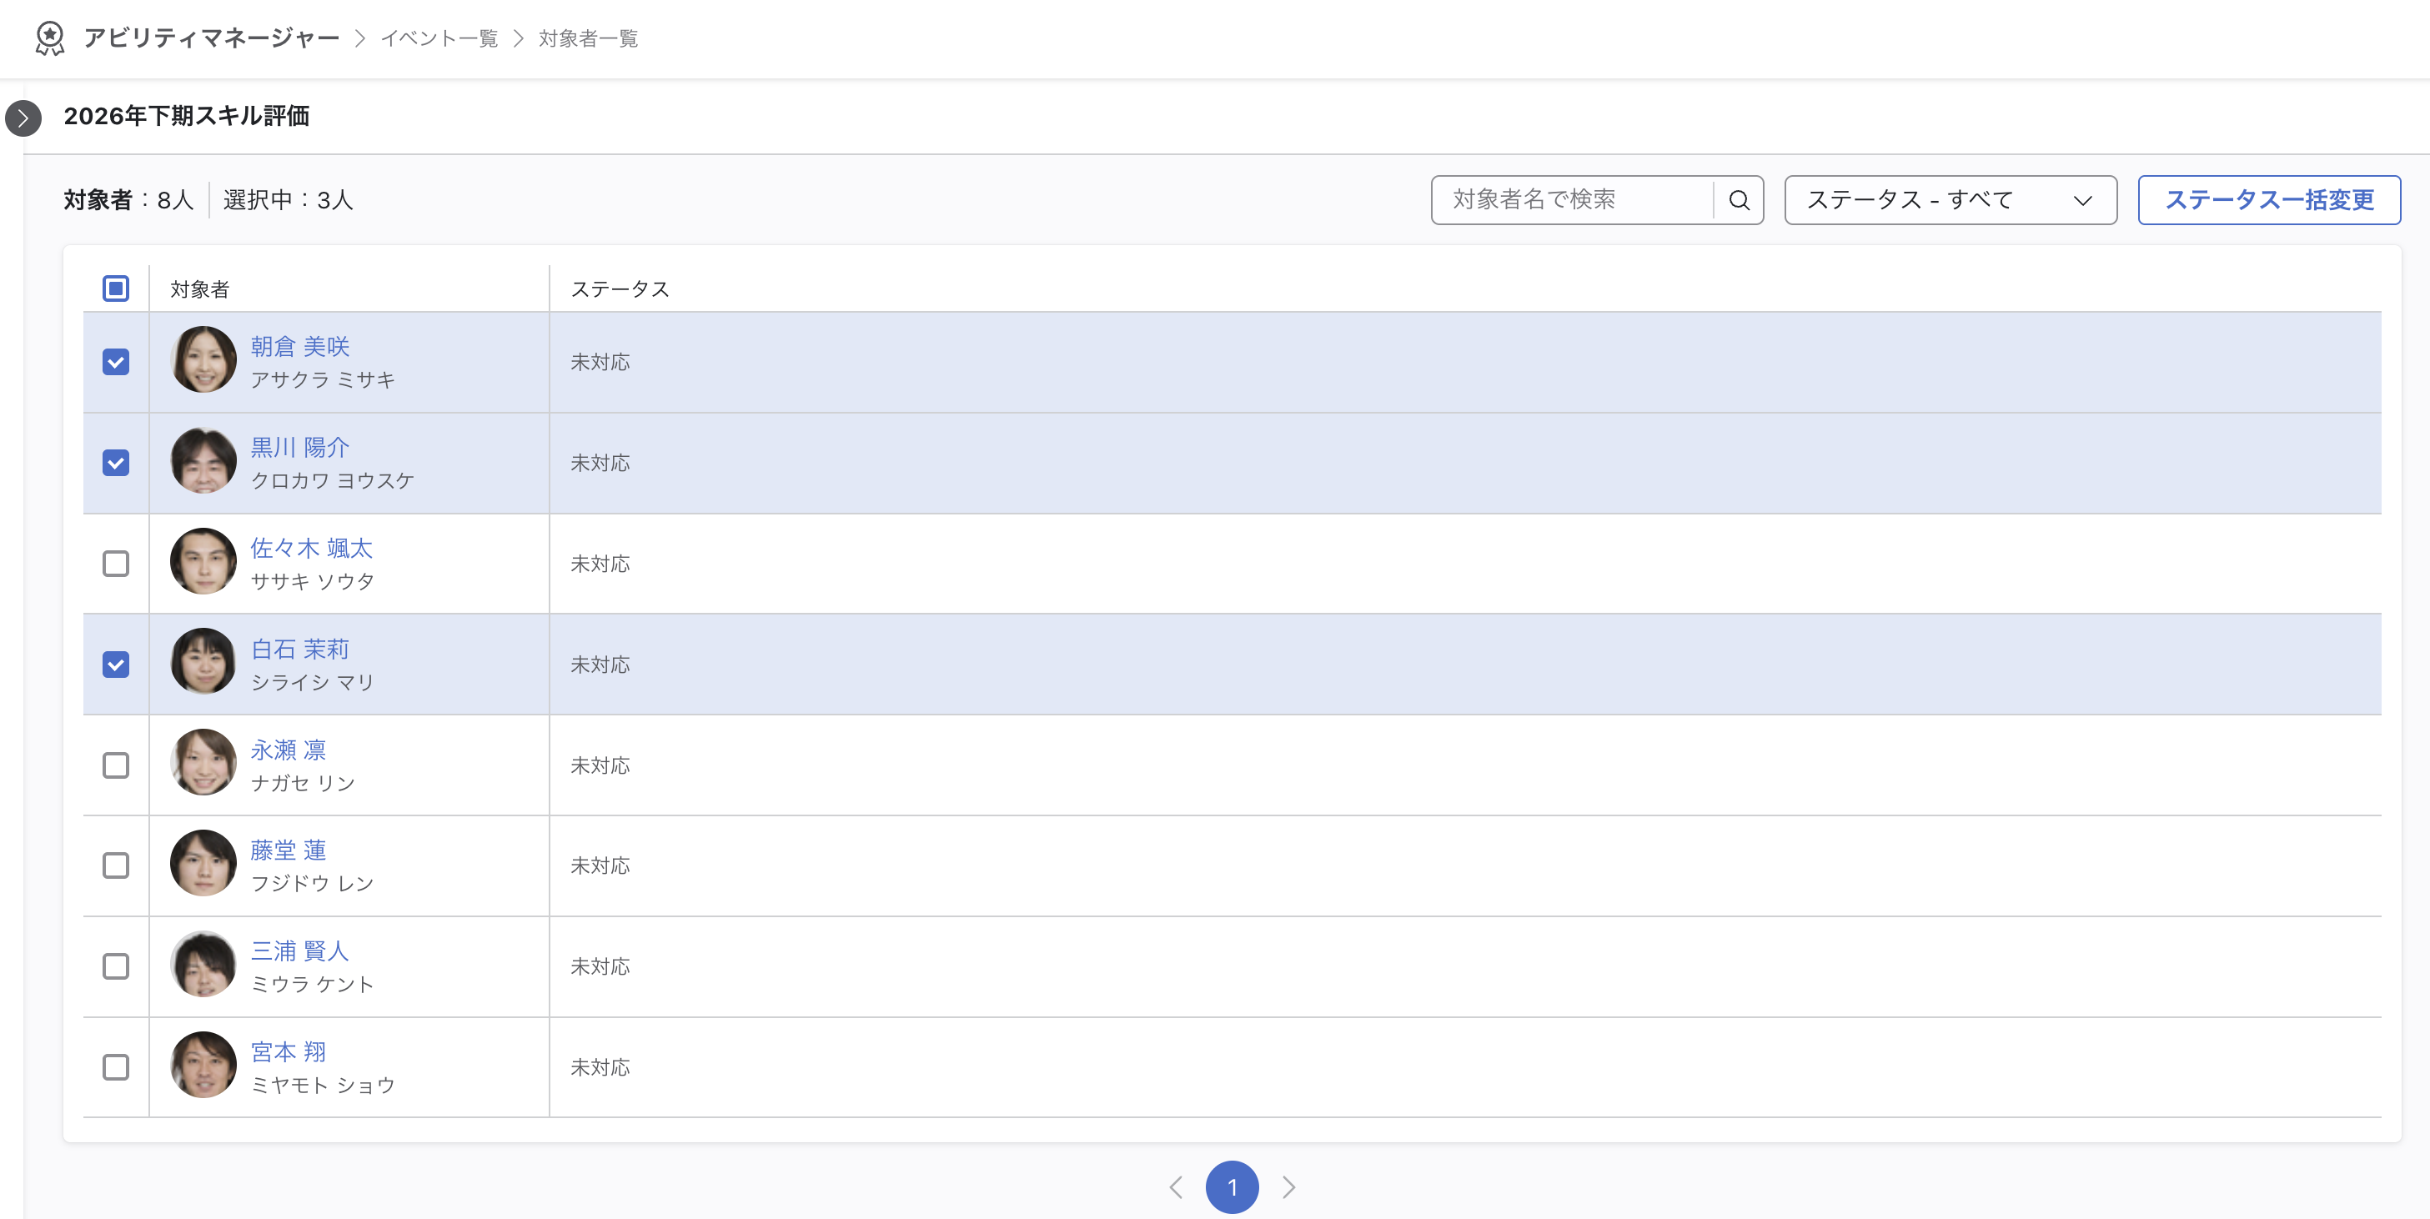Click the avatar of 三浦 賢人
Screen dimensions: 2430x1219
(x=203, y=964)
